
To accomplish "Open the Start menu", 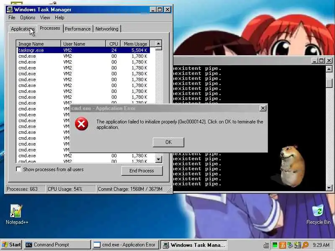I will pyautogui.click(x=11, y=245).
